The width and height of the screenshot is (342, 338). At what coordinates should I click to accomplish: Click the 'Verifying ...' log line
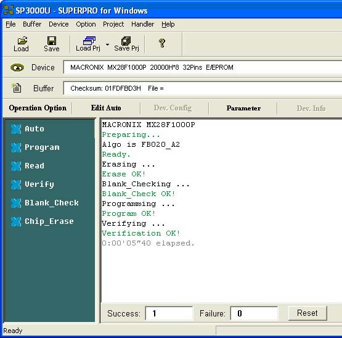click(133, 223)
